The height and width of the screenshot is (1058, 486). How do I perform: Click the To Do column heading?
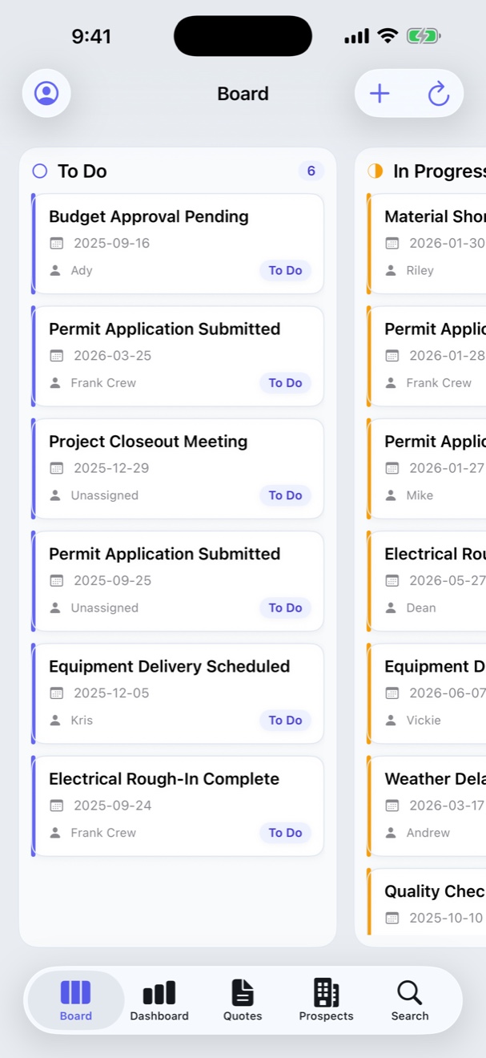coord(82,171)
